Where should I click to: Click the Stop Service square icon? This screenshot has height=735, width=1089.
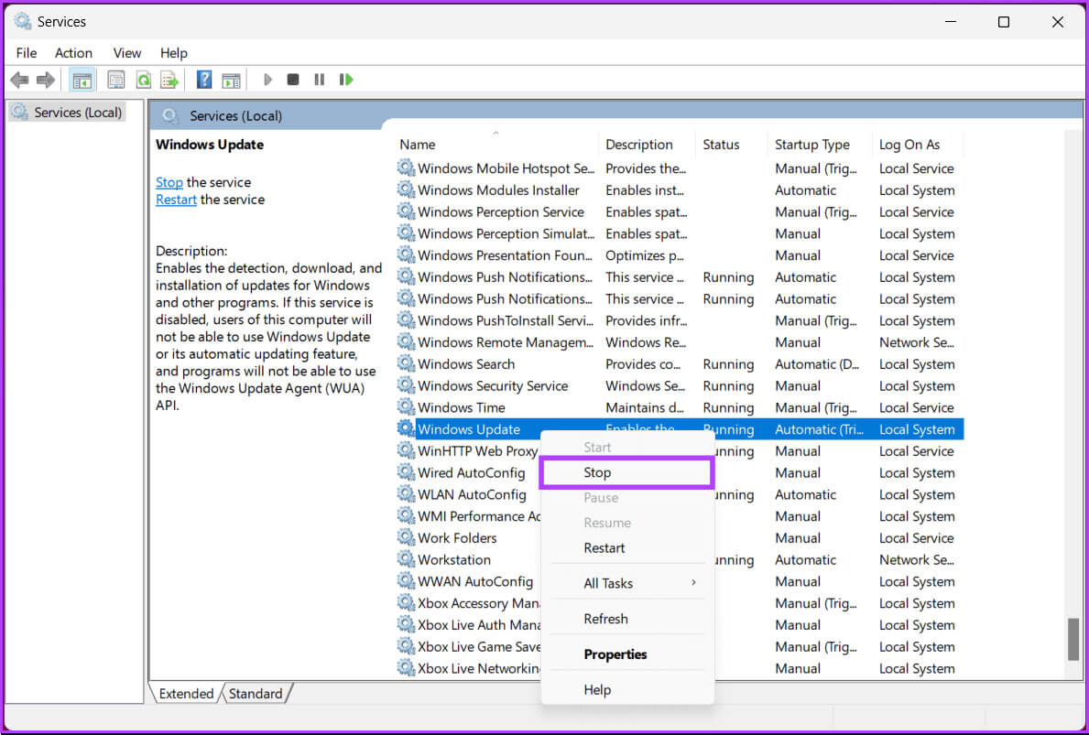point(293,80)
